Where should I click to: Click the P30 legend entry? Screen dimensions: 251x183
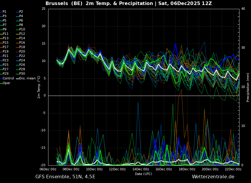pos(22,73)
